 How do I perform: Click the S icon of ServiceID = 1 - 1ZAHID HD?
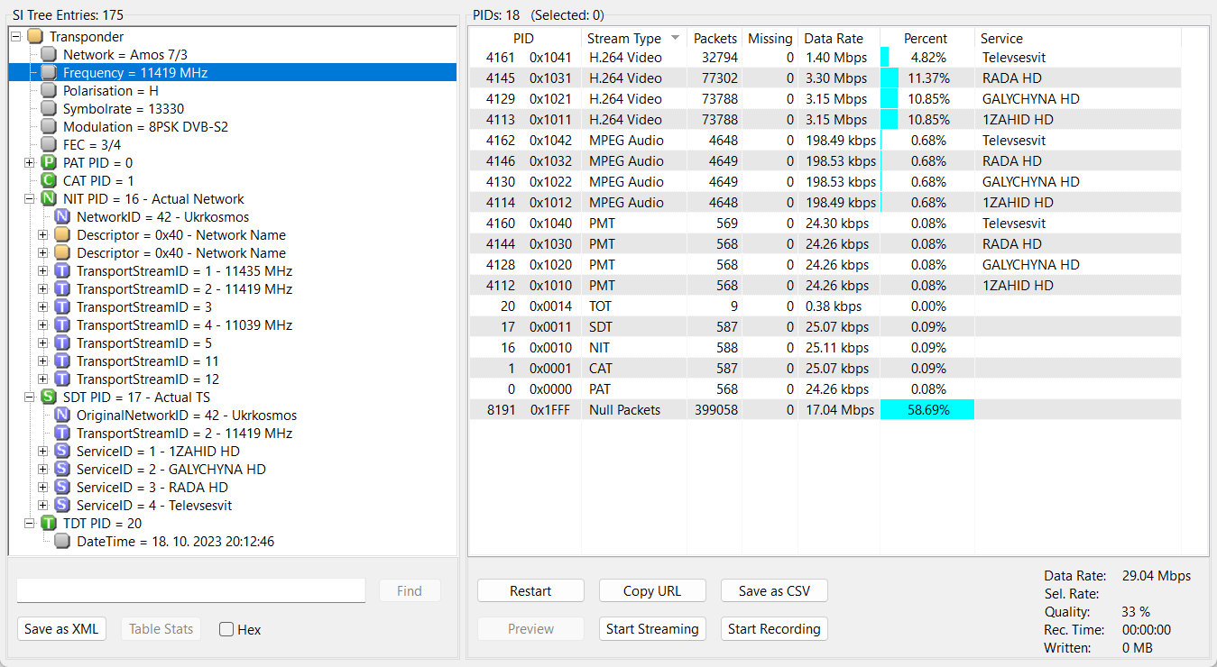pyautogui.click(x=62, y=452)
